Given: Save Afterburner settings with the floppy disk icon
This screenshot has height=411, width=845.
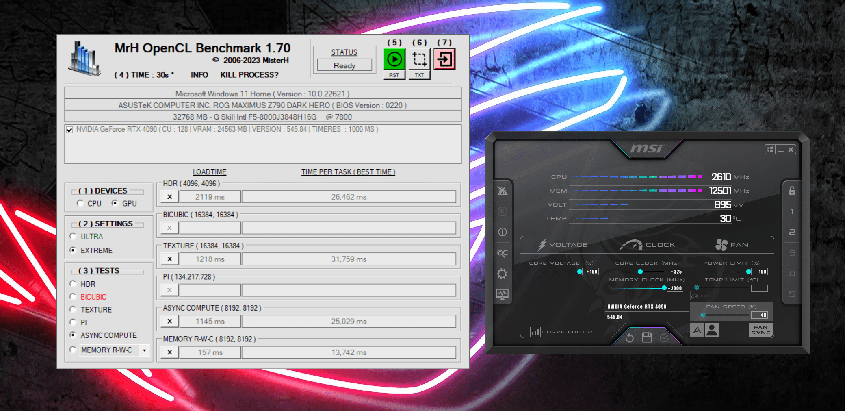Looking at the screenshot, I should click(x=647, y=337).
